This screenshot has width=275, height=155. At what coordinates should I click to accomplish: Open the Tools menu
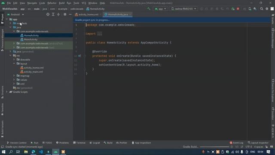point(76,3)
